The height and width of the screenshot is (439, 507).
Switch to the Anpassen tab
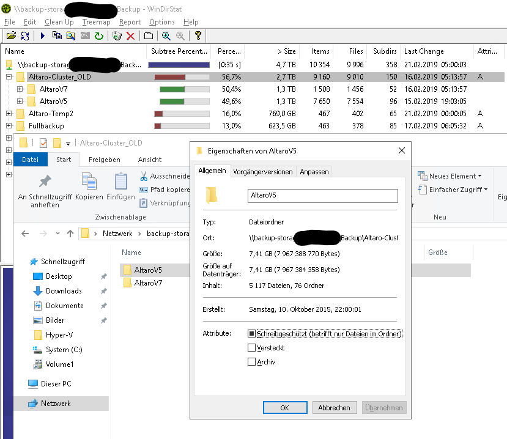click(314, 172)
